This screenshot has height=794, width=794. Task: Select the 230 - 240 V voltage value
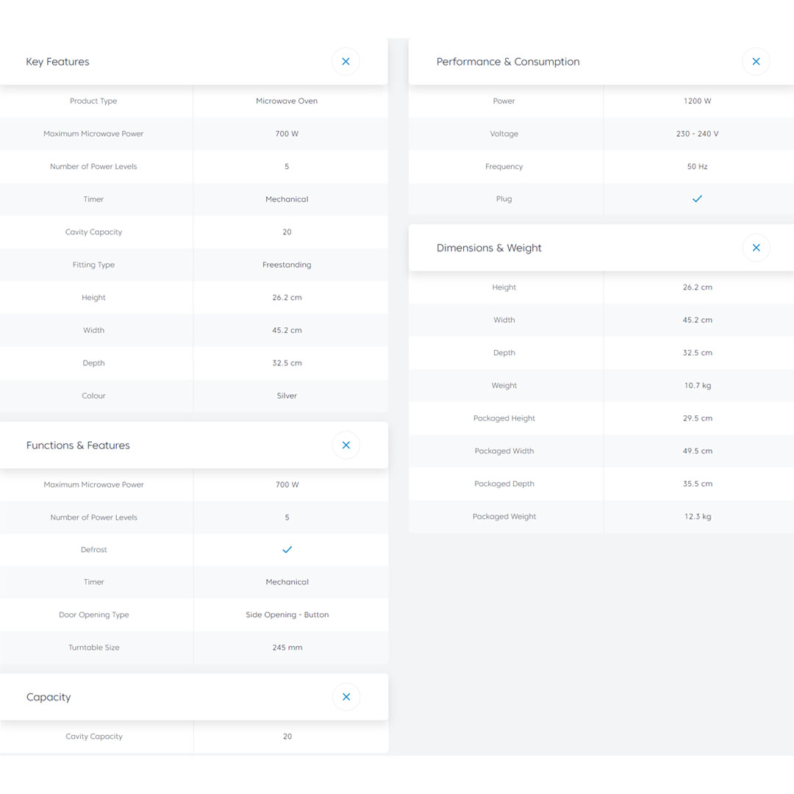tap(697, 134)
